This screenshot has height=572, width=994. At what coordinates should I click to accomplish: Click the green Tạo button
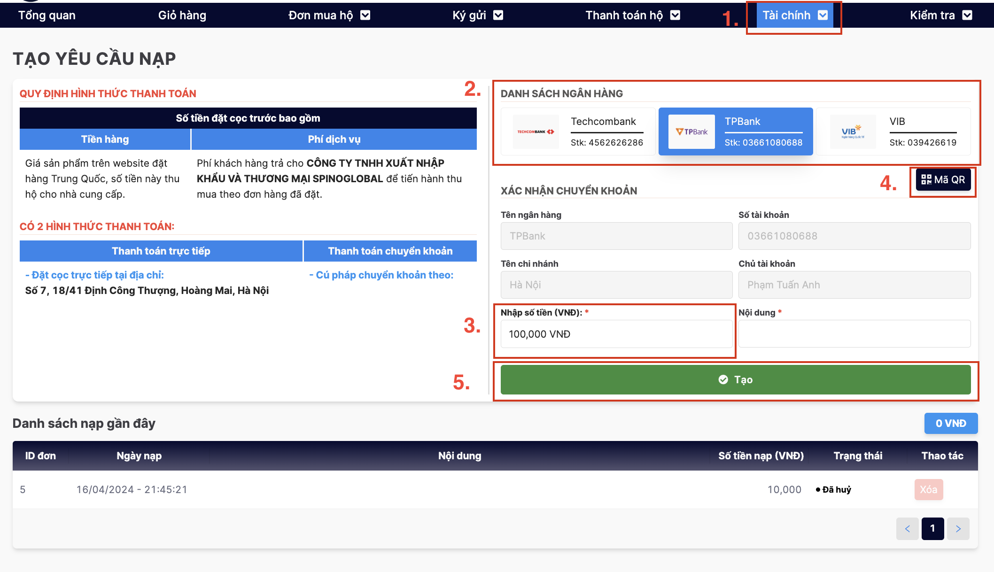click(735, 380)
